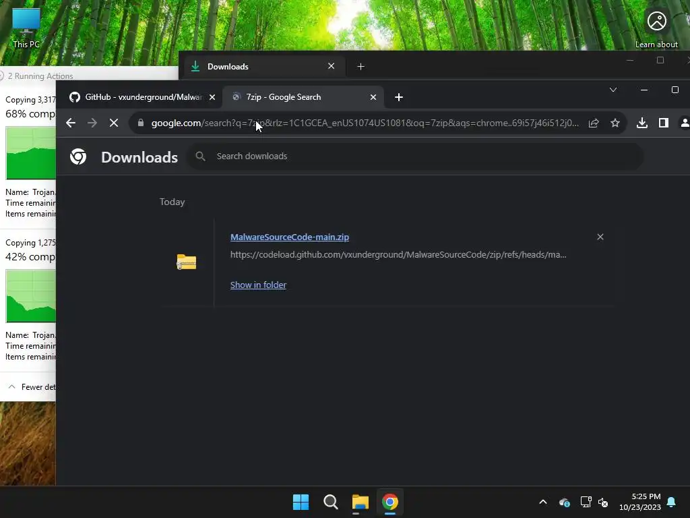Open a new tab in front Chrome window
This screenshot has height=518, width=690.
399,97
